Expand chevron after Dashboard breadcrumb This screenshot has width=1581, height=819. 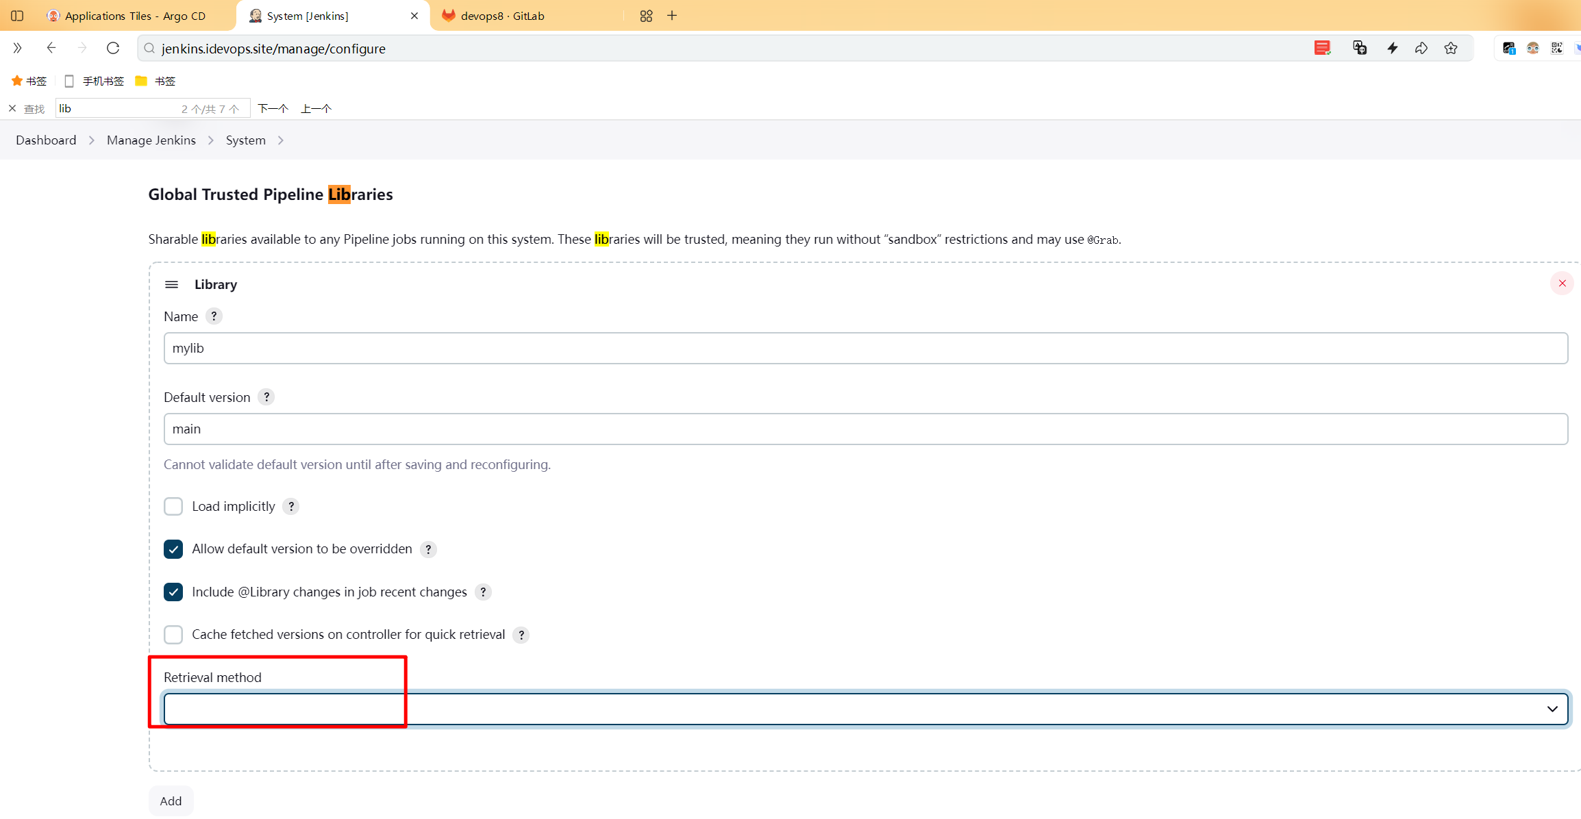(92, 140)
